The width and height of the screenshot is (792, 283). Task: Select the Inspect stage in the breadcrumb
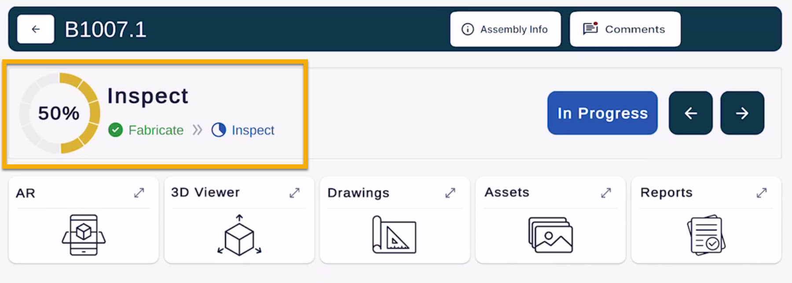click(x=253, y=130)
